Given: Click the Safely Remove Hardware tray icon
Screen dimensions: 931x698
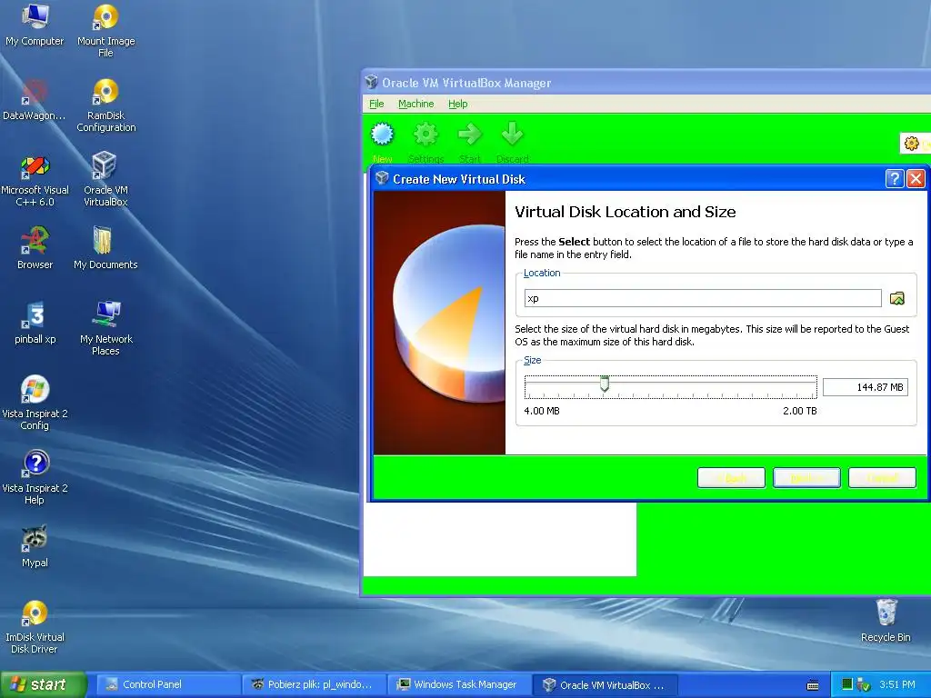Looking at the screenshot, I should tap(864, 685).
